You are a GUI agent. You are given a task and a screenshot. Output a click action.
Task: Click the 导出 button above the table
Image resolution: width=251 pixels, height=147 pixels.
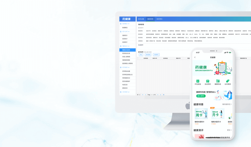pyautogui.click(x=141, y=54)
